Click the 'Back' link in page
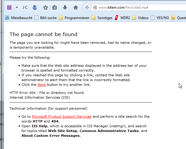The width and height of the screenshot is (186, 149). click(x=42, y=85)
